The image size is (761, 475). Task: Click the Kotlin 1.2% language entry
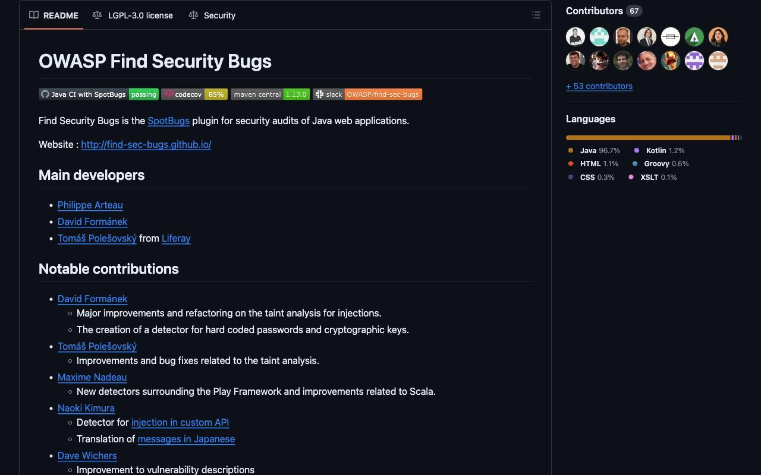[x=659, y=151]
